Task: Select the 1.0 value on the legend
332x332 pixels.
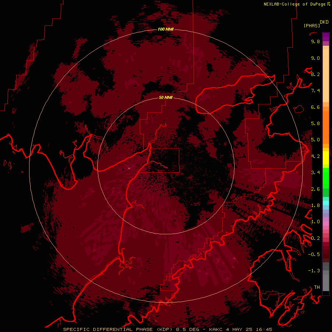Action: click(x=315, y=222)
